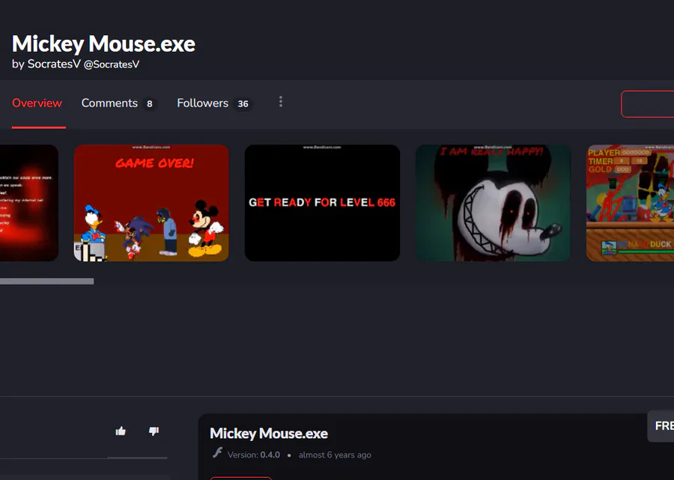
Task: Open the Donald Duck gameplay screenshot
Action: pos(630,203)
